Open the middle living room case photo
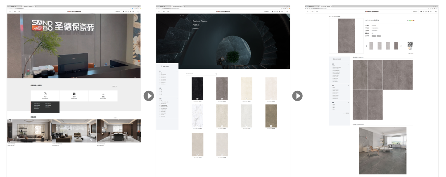This screenshot has height=177, width=446. [74, 131]
